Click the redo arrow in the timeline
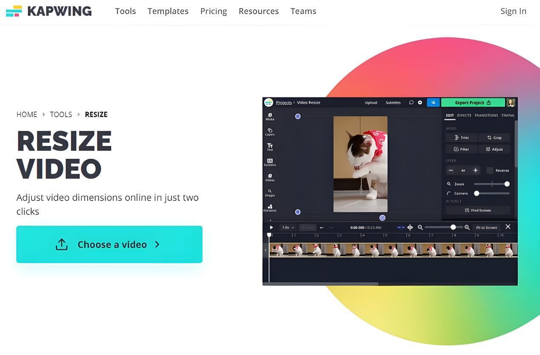The image size is (540, 355). pyautogui.click(x=331, y=228)
